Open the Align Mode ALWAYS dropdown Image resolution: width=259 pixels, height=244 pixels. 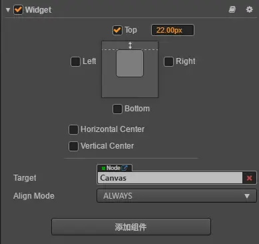176,196
